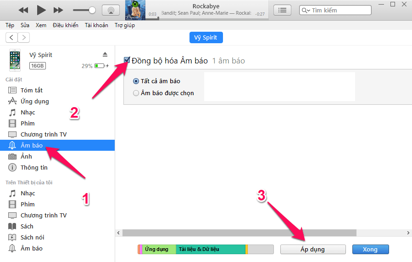Adjust the volume slider knob
412x262 pixels.
click(92, 10)
